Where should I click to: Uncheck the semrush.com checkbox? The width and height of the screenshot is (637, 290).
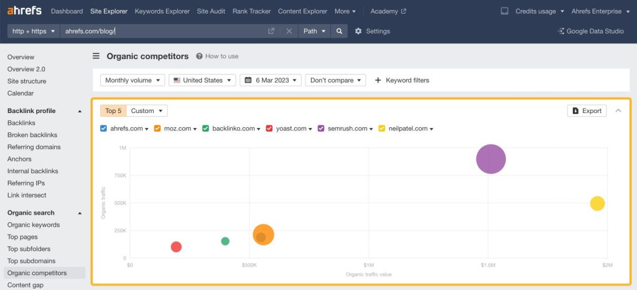click(x=321, y=129)
